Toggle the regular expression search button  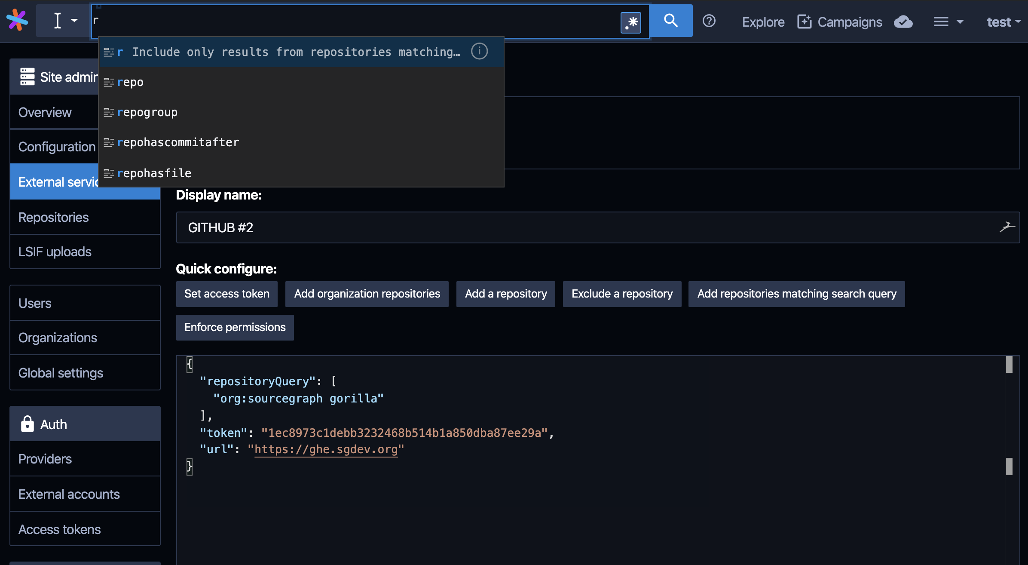[x=630, y=22]
